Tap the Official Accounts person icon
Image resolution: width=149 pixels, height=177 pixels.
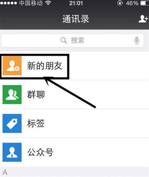(x=12, y=152)
